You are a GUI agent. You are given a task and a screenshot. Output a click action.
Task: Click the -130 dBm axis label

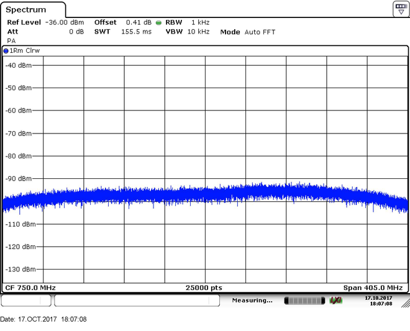[20, 270]
